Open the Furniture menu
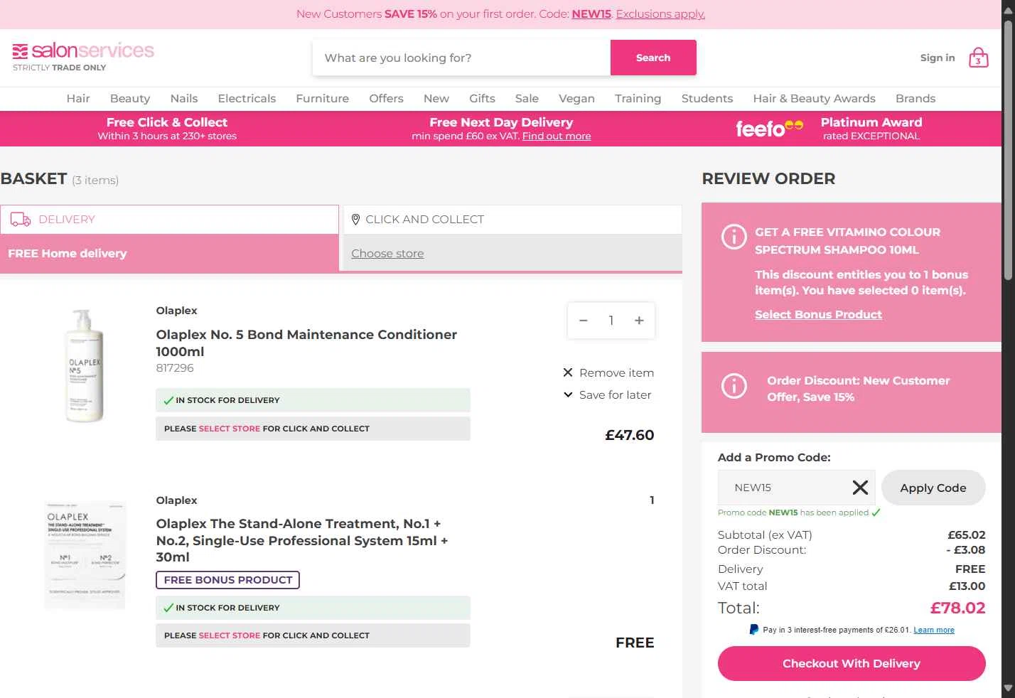1015x698 pixels. coord(323,99)
